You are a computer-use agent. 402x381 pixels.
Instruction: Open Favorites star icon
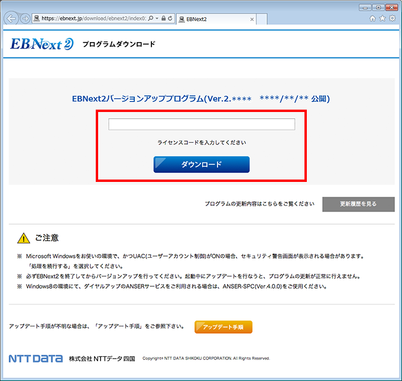pyautogui.click(x=382, y=18)
